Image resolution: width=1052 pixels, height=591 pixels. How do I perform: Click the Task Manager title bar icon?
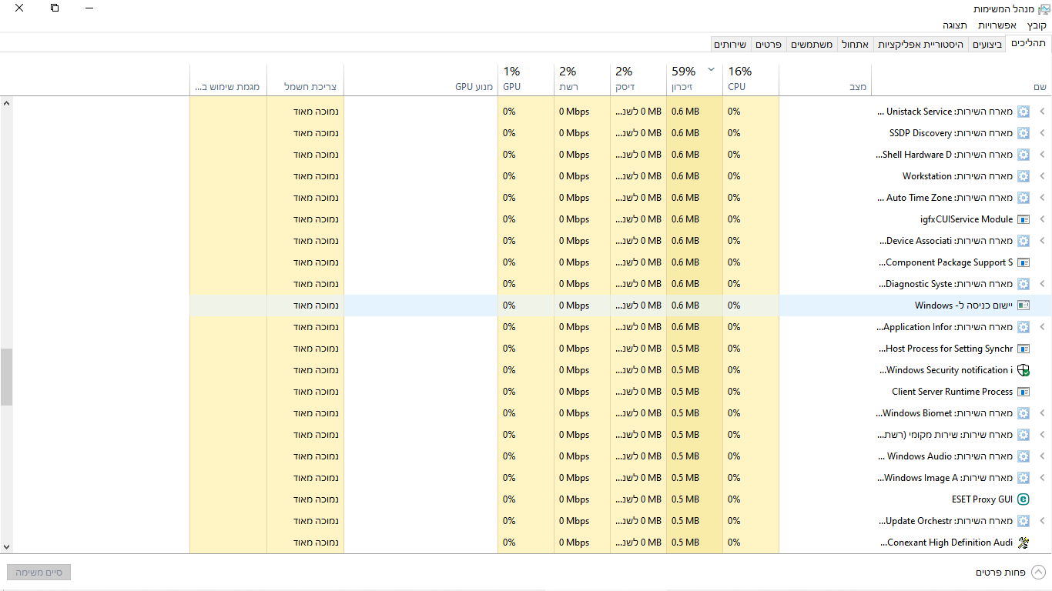(x=1044, y=8)
